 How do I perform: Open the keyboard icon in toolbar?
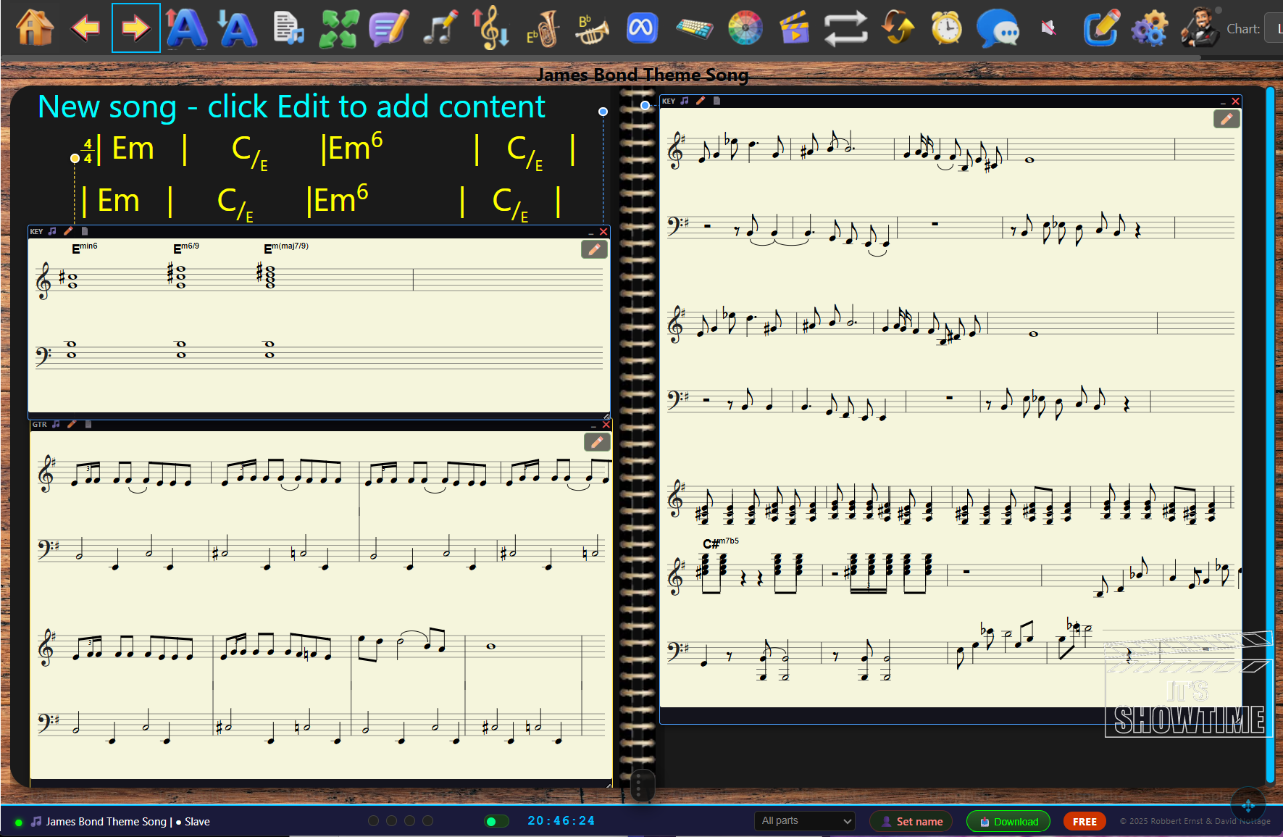[x=694, y=28]
